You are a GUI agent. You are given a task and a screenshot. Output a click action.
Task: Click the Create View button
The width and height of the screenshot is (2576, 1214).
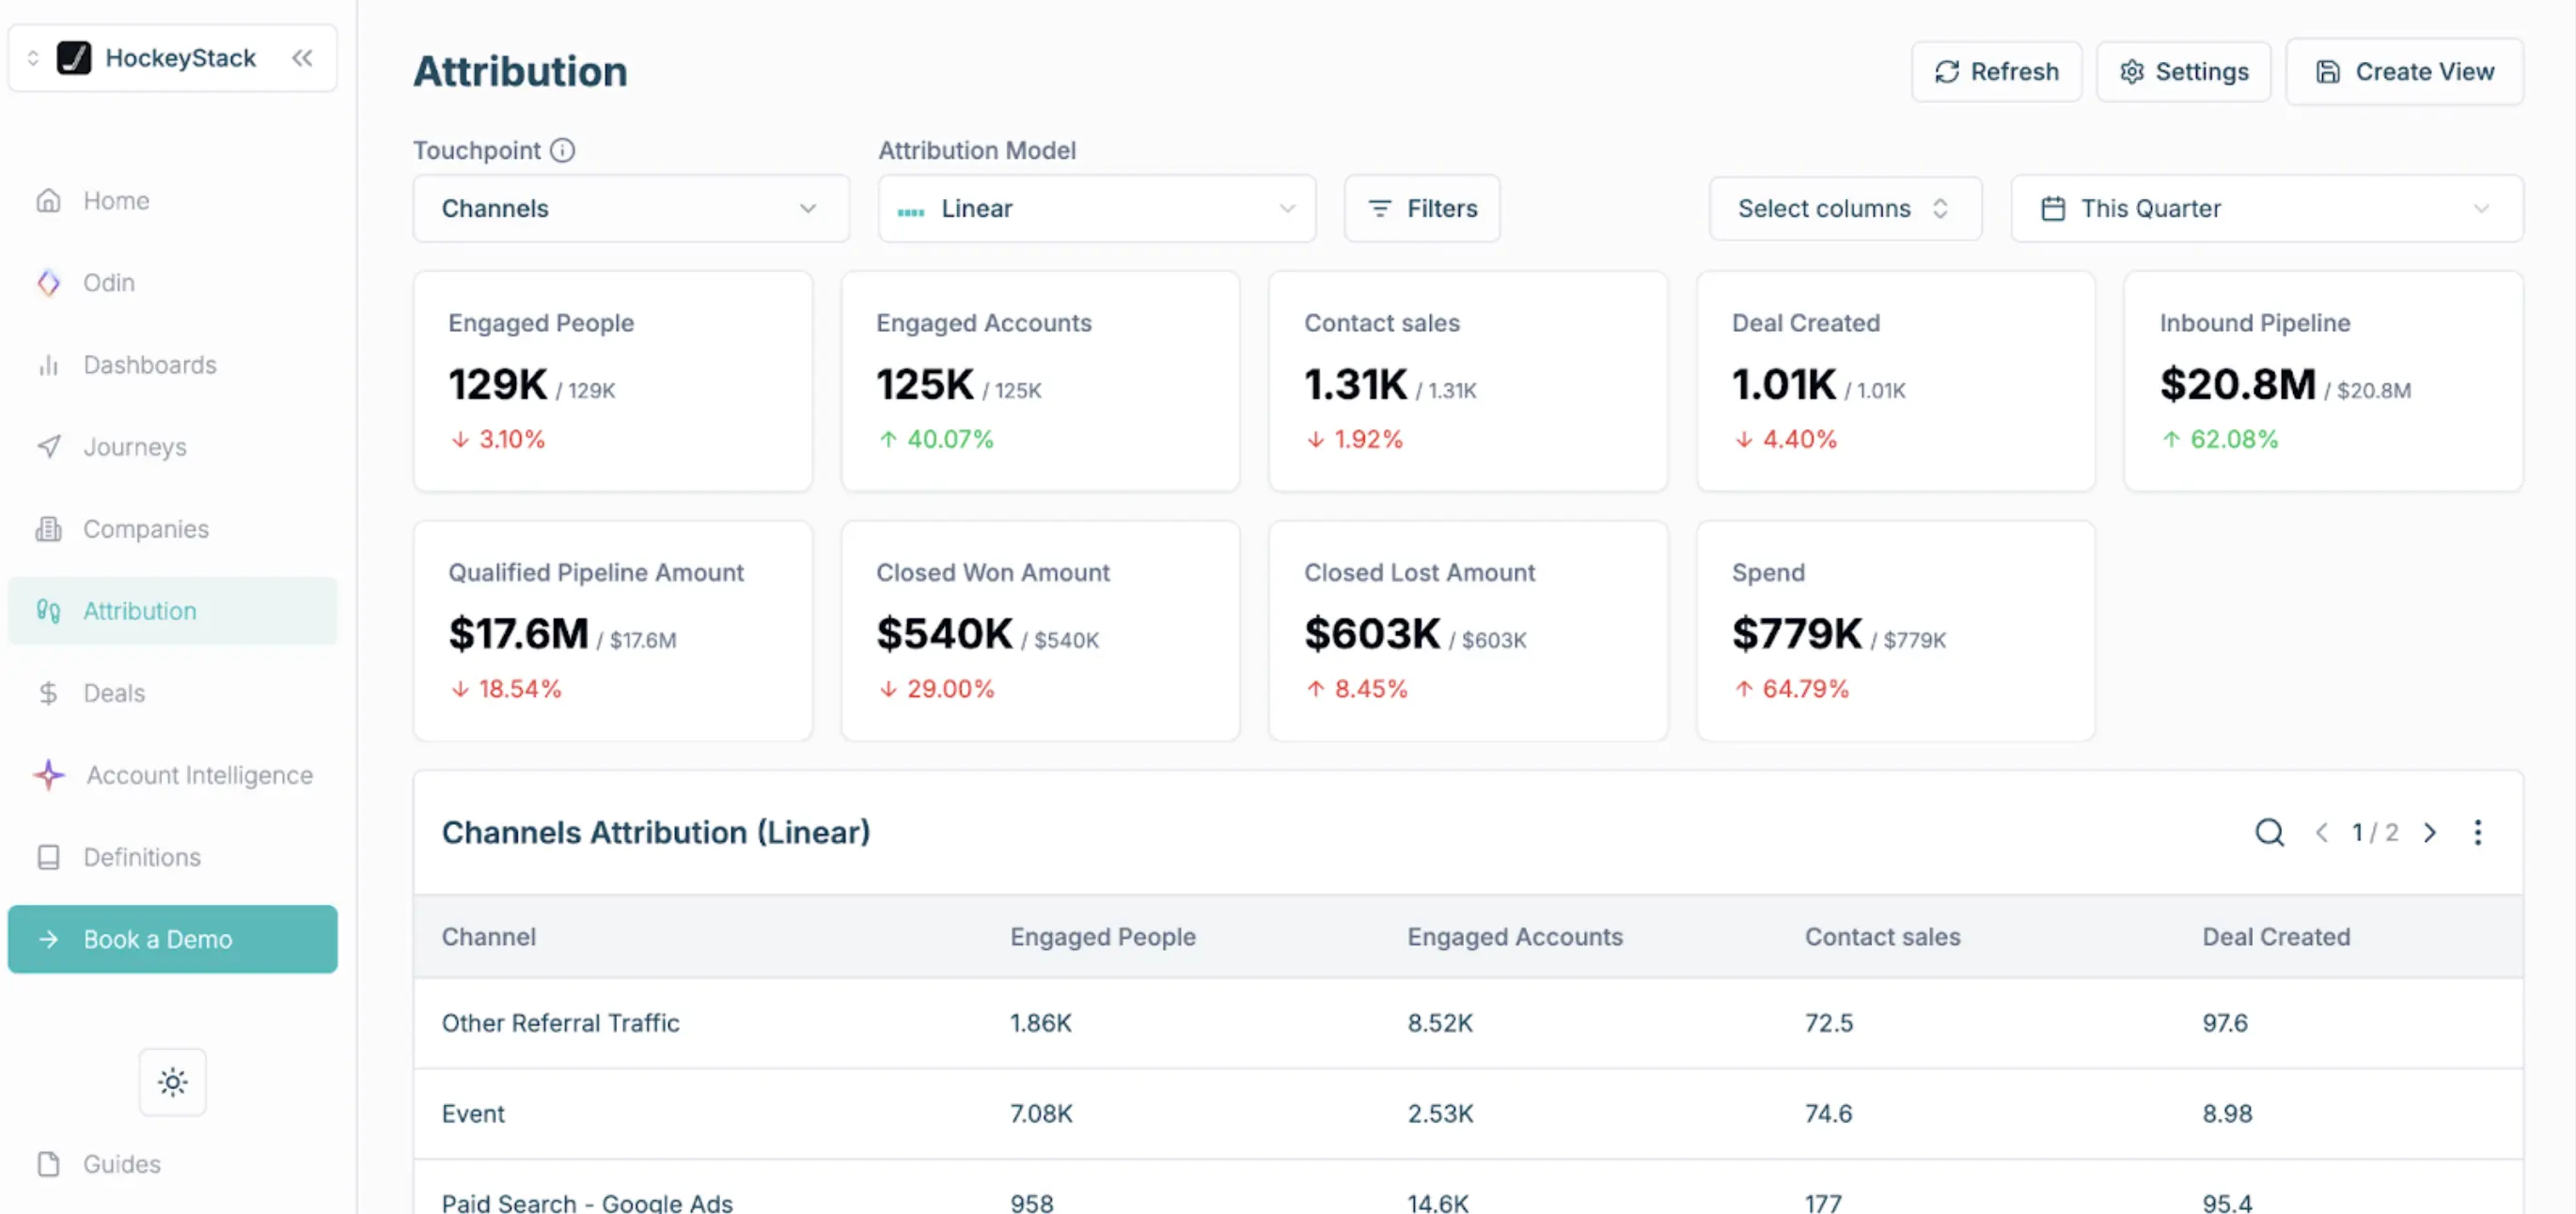(x=2404, y=72)
